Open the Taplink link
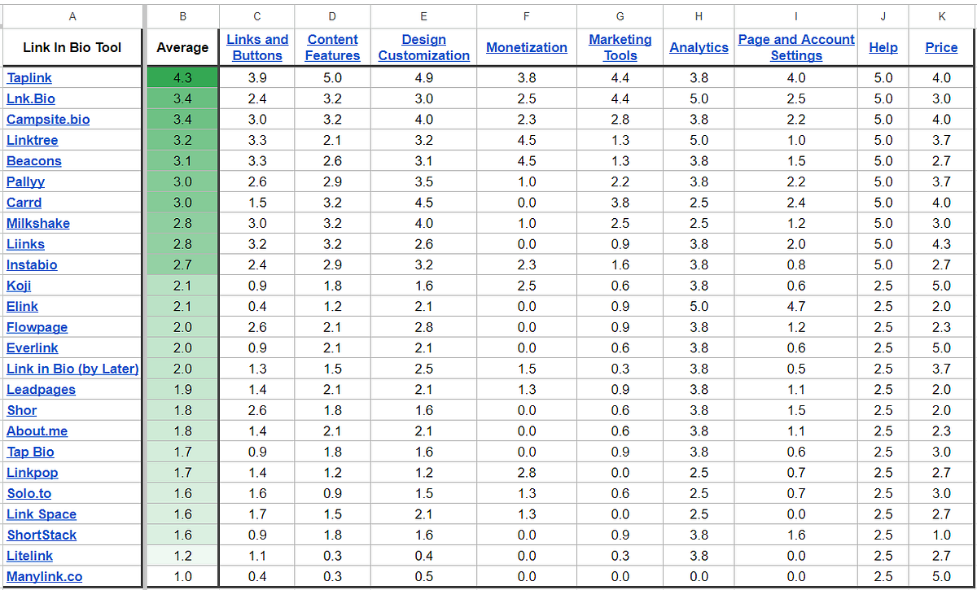The width and height of the screenshot is (977, 590). [29, 78]
